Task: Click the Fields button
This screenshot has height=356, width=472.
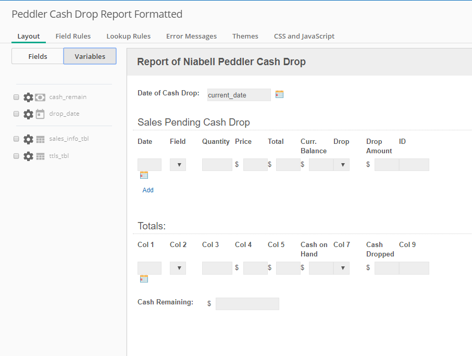Action: click(38, 56)
